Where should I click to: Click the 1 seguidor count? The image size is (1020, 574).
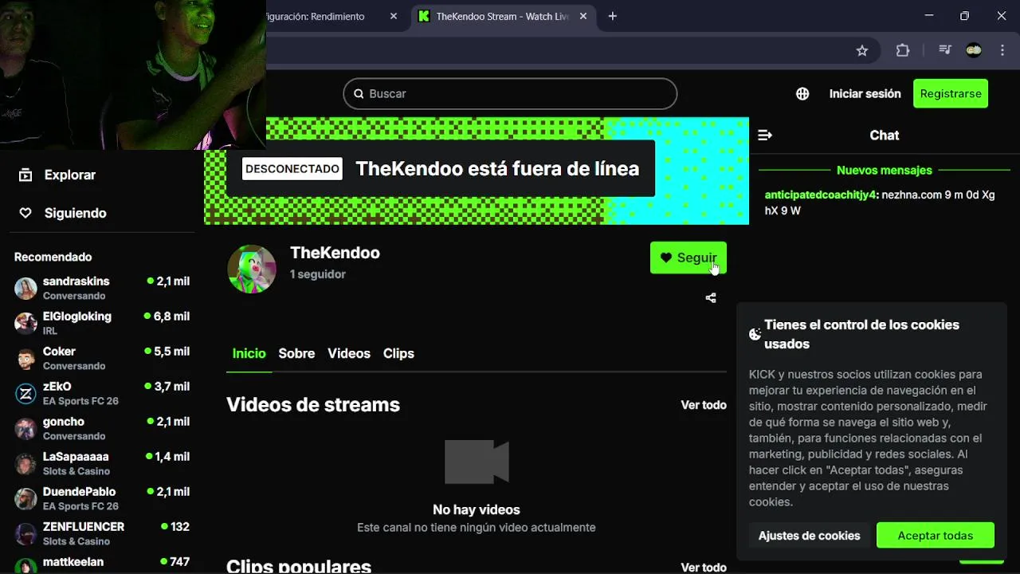[318, 274]
